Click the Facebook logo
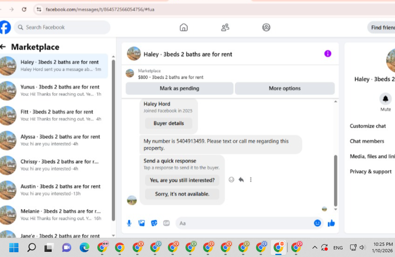 [5, 27]
